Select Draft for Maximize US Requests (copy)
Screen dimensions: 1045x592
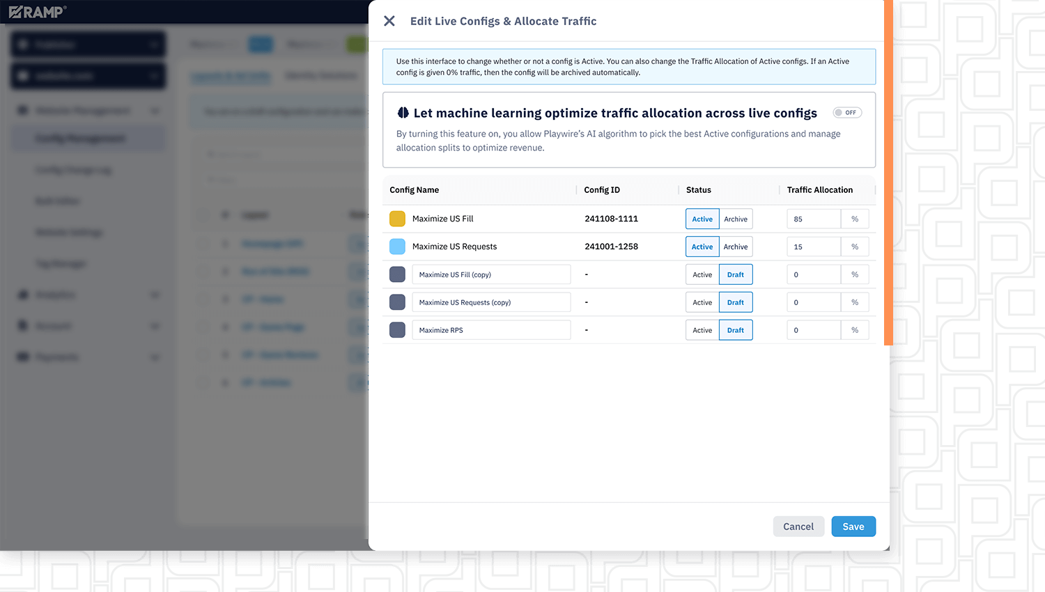(x=736, y=302)
